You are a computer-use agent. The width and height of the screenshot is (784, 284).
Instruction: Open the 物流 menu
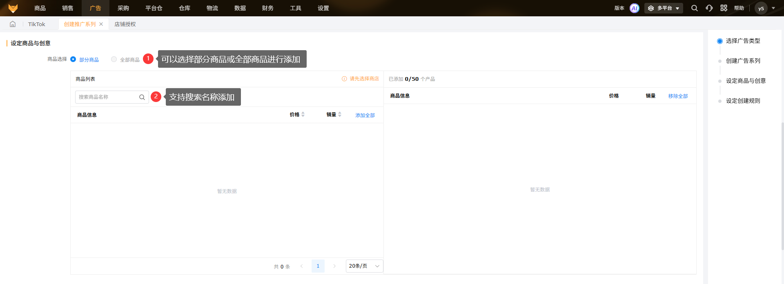click(x=212, y=8)
